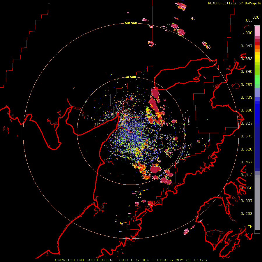The height and width of the screenshot is (262, 262).
Task: Click the 8 MAY 25 date in caption
Action: pyautogui.click(x=181, y=260)
